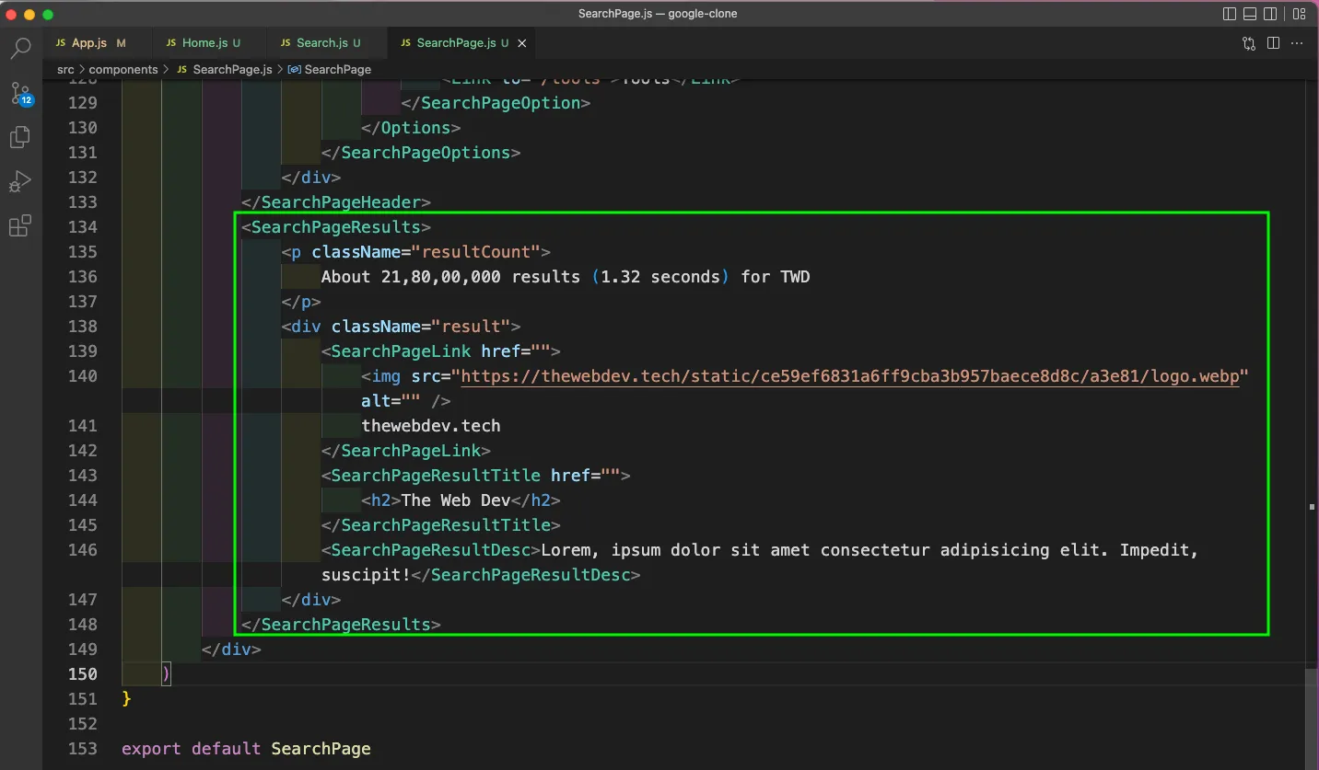Viewport: 1319px width, 770px height.
Task: Click the components breadcrumb
Action: 123,69
